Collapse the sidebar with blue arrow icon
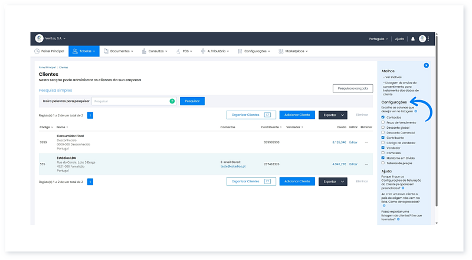The height and width of the screenshot is (260, 472). [426, 65]
